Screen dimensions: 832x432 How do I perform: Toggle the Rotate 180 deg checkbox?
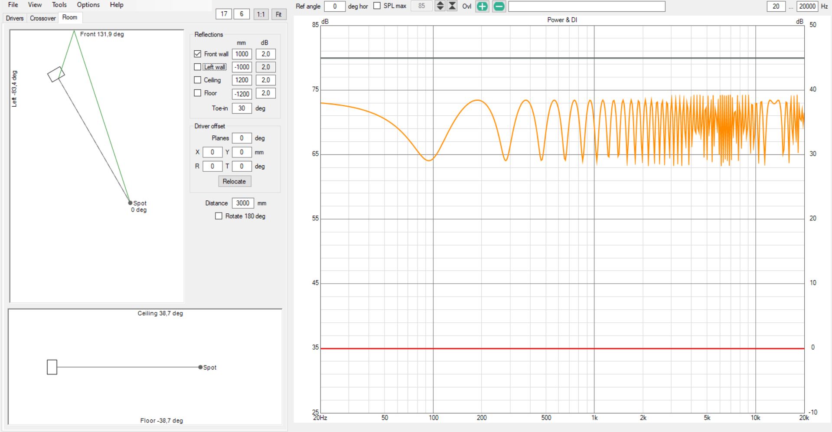tap(219, 216)
